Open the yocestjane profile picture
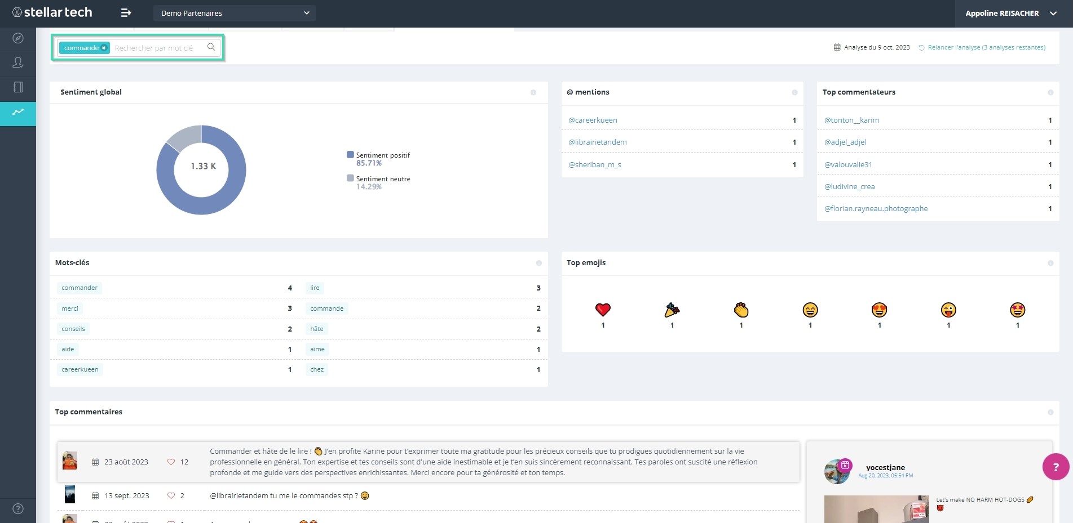Viewport: 1073px width, 523px height. point(837,471)
